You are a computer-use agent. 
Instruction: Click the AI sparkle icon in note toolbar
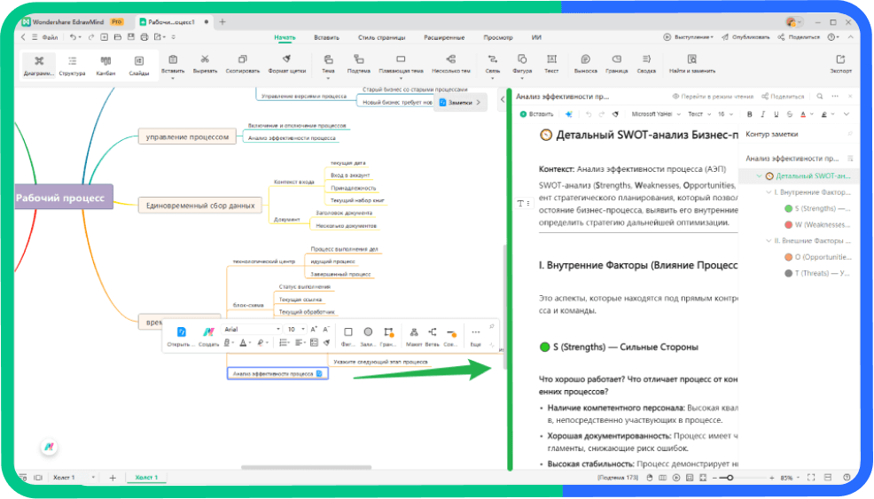tap(569, 114)
